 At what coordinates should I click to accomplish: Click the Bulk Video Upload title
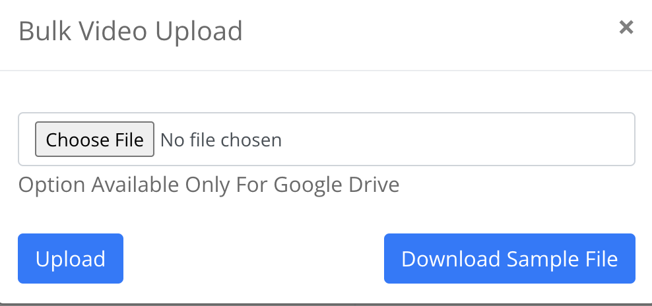point(131,32)
